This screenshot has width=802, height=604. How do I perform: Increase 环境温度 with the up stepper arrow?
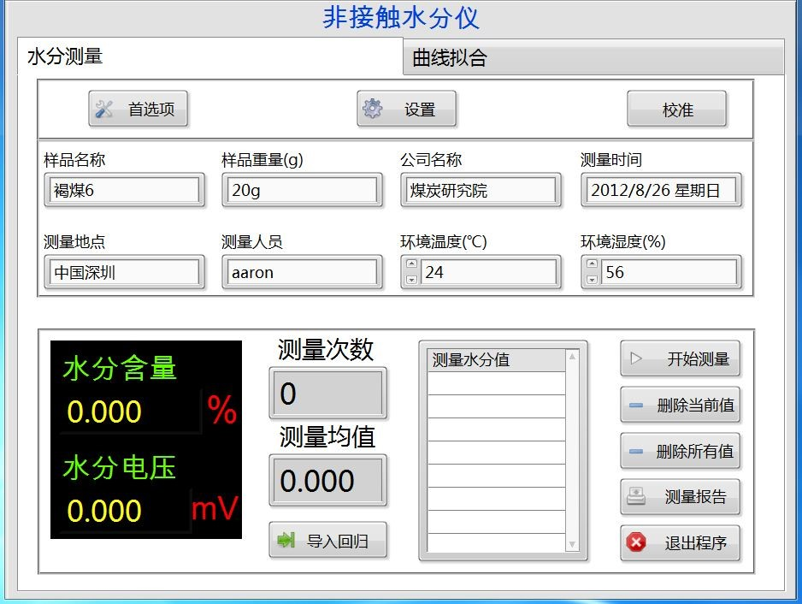pyautogui.click(x=411, y=265)
